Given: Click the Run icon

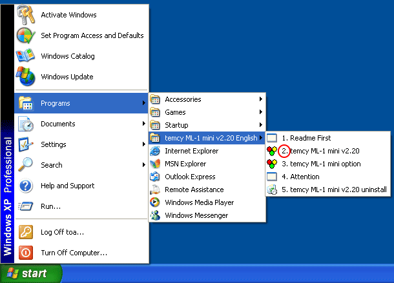Looking at the screenshot, I should coord(26,206).
